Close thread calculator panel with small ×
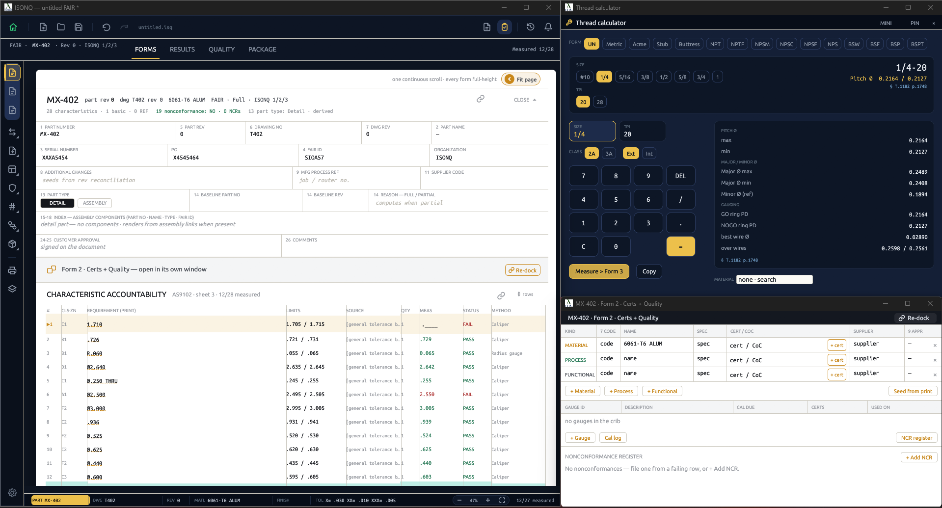The width and height of the screenshot is (942, 508). (934, 23)
